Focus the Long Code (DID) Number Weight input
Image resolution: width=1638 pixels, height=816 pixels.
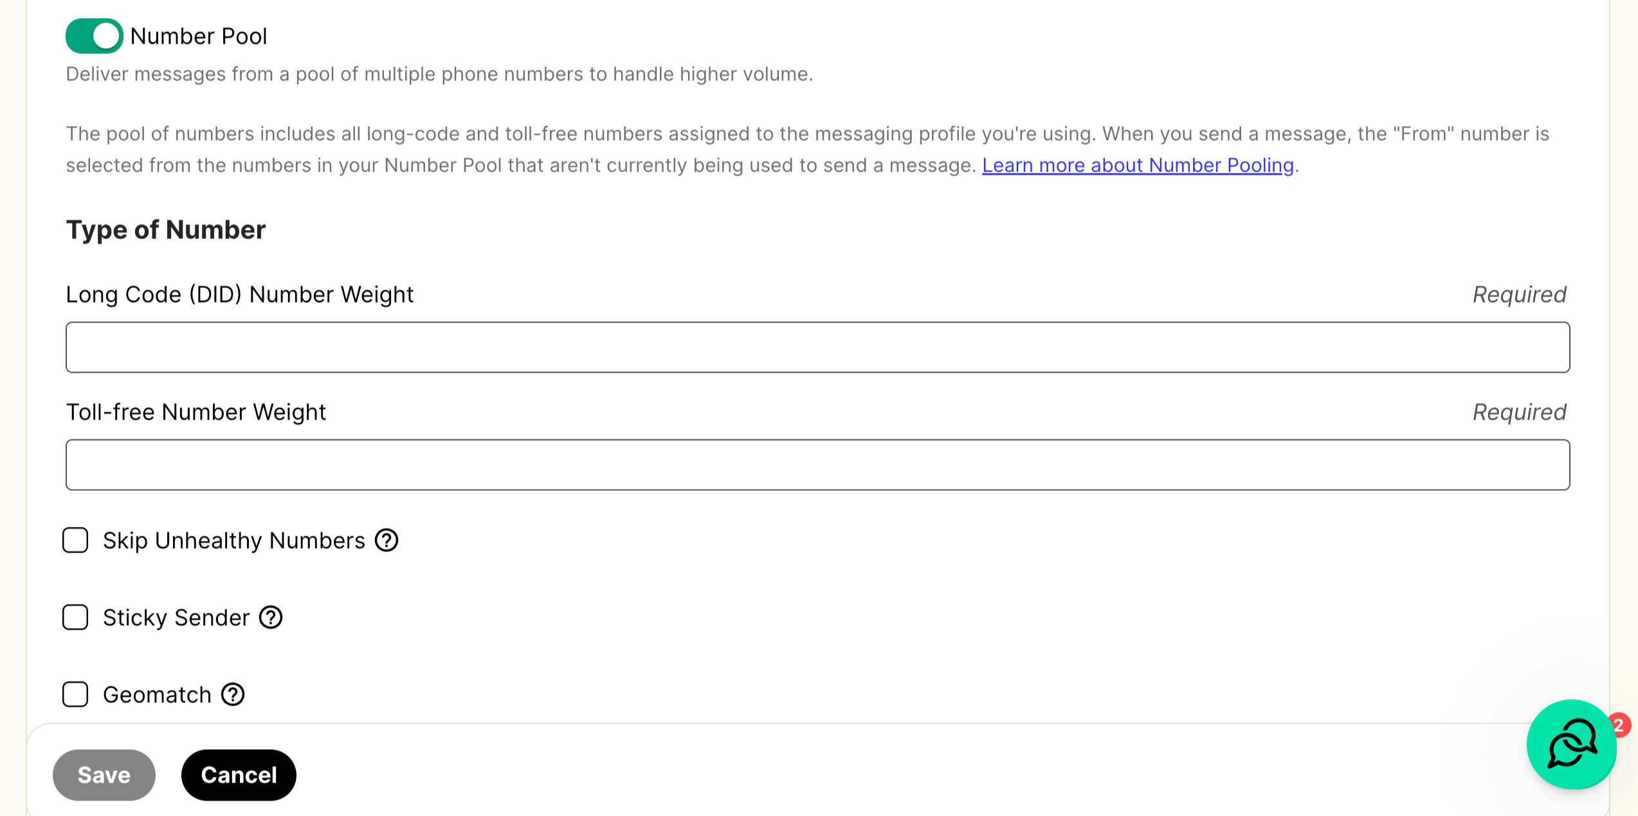[x=817, y=347]
